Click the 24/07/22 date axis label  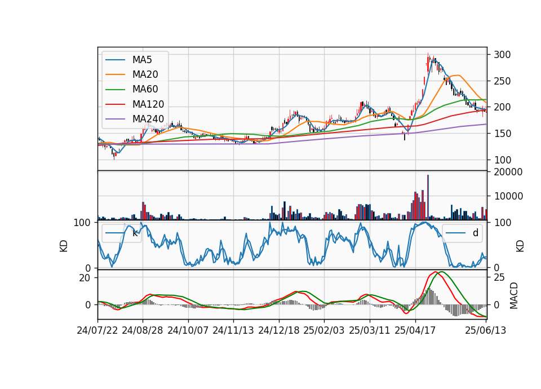tap(97, 330)
